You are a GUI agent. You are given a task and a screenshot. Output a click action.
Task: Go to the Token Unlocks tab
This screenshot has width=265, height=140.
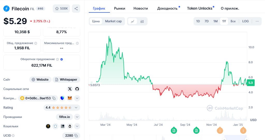[x=200, y=8]
